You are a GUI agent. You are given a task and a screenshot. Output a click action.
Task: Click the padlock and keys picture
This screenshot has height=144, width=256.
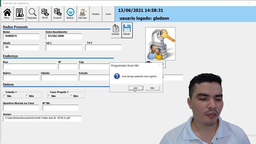(x=160, y=44)
